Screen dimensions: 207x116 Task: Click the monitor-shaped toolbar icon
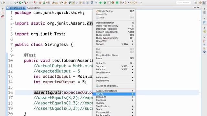92,3
